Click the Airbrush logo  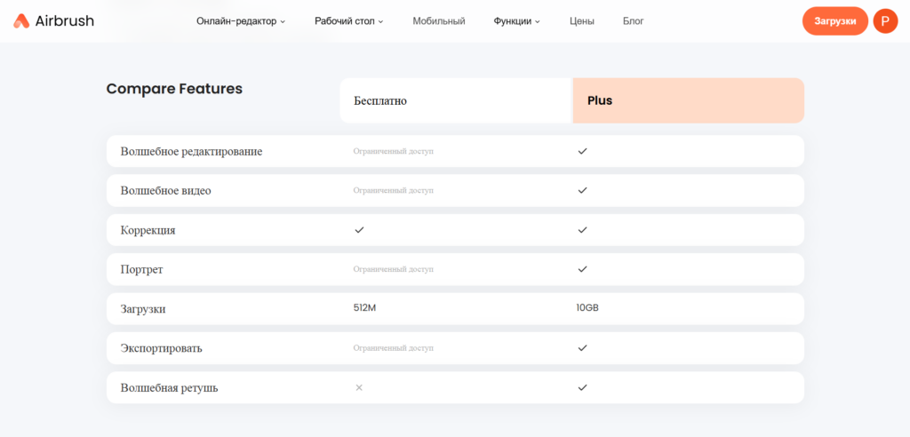53,21
